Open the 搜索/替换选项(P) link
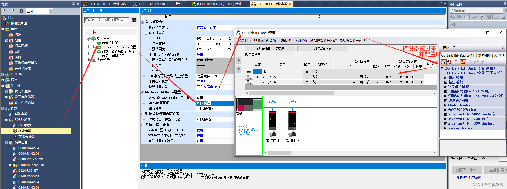Image resolution: width=507 pixels, height=189 pixels. click(467, 178)
